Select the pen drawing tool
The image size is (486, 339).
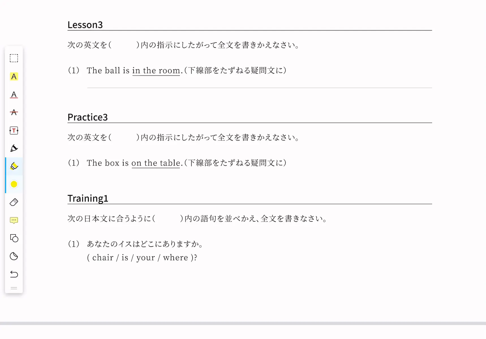tap(14, 148)
